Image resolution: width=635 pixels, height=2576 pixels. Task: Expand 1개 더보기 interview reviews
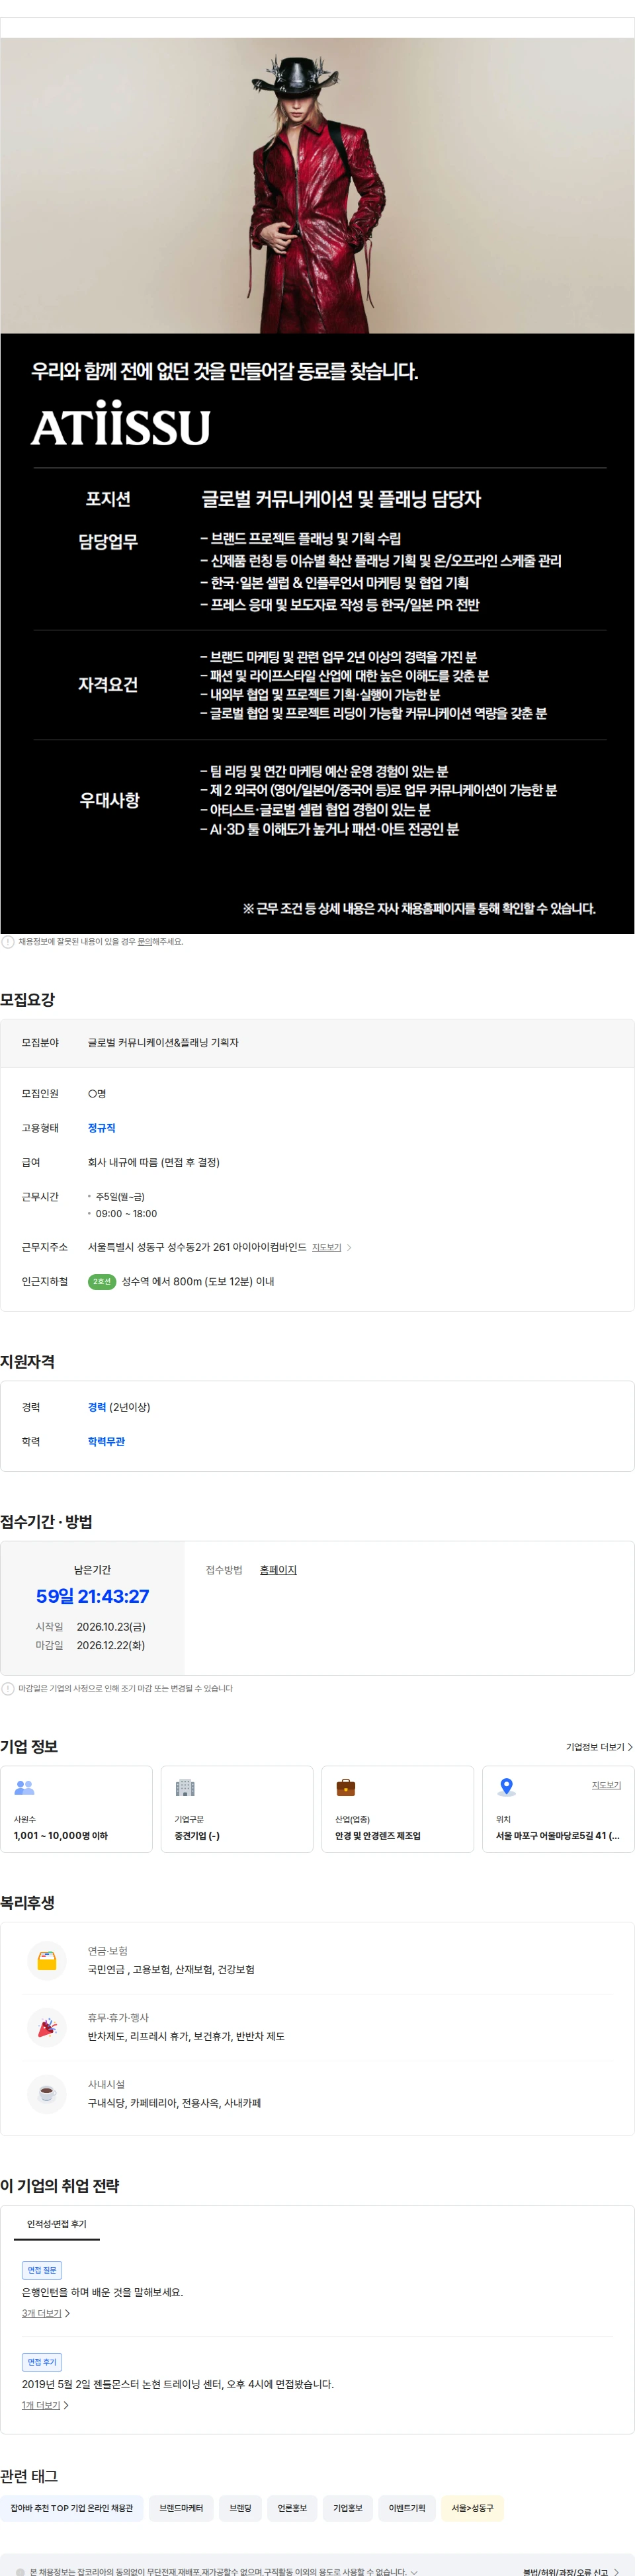45,2405
